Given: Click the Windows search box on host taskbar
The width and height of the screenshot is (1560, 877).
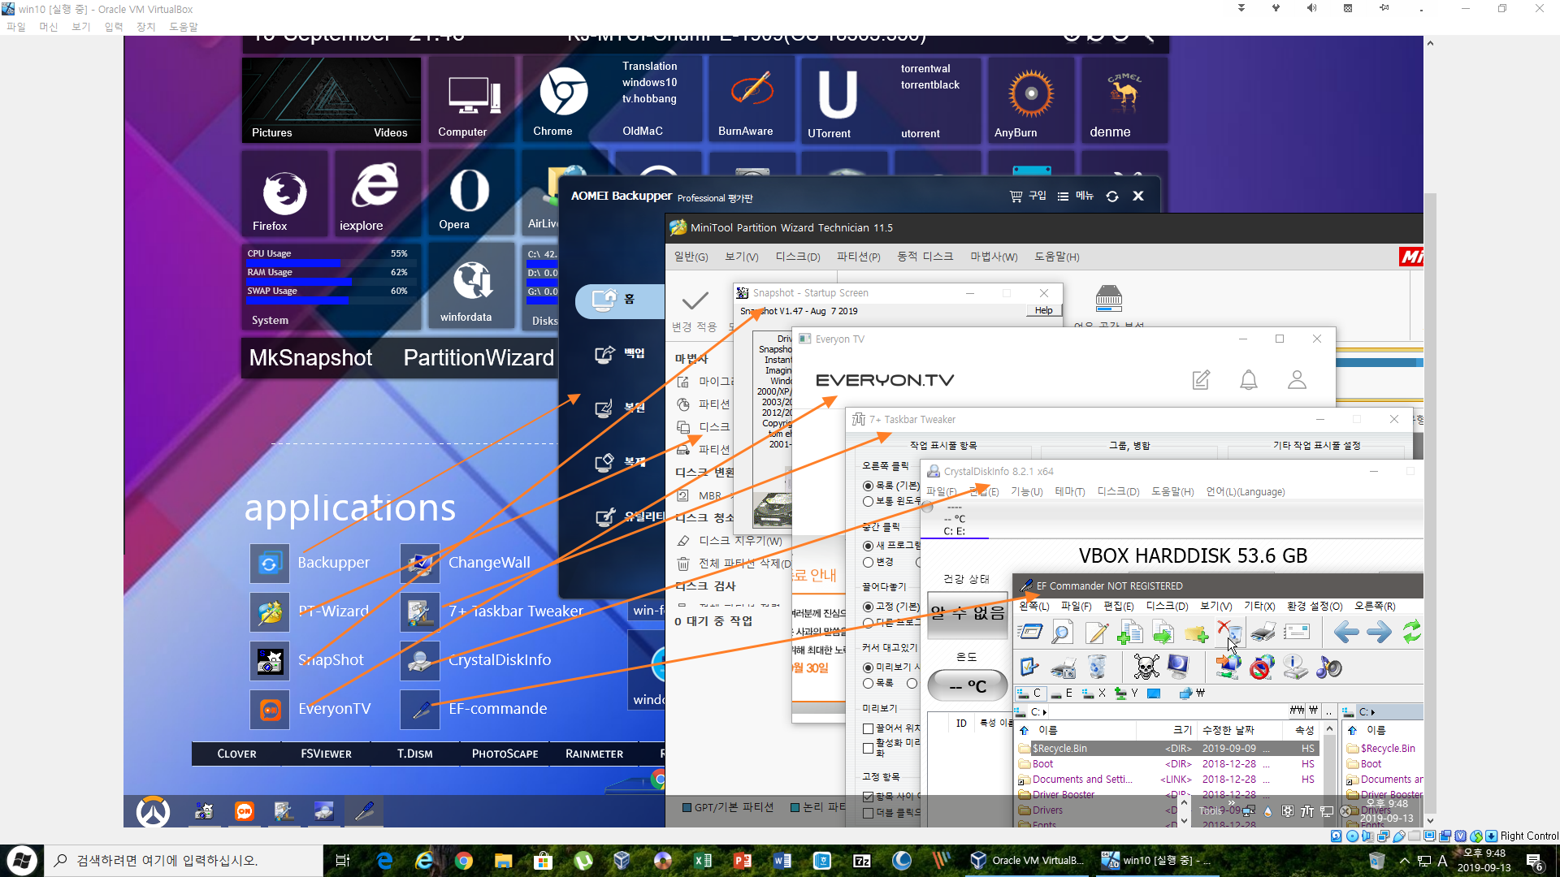Looking at the screenshot, I should pyautogui.click(x=184, y=861).
